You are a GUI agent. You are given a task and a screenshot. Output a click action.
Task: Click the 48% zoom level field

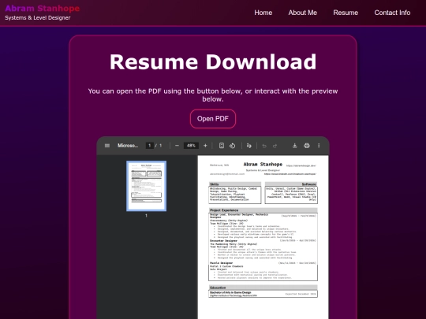click(x=191, y=146)
